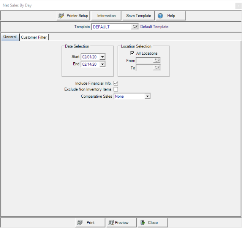Click the Save Template button
Image resolution: width=242 pixels, height=228 pixels.
point(139,16)
